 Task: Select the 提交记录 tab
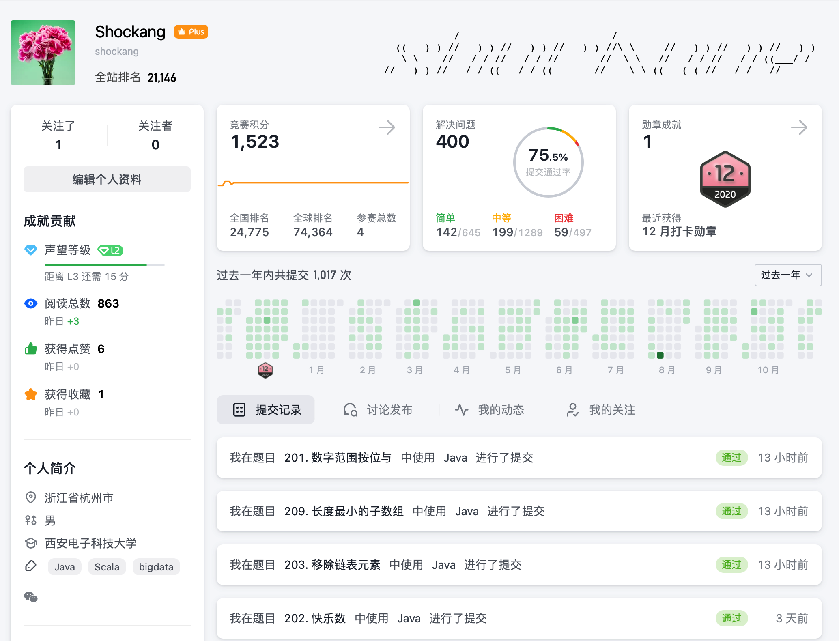[266, 410]
